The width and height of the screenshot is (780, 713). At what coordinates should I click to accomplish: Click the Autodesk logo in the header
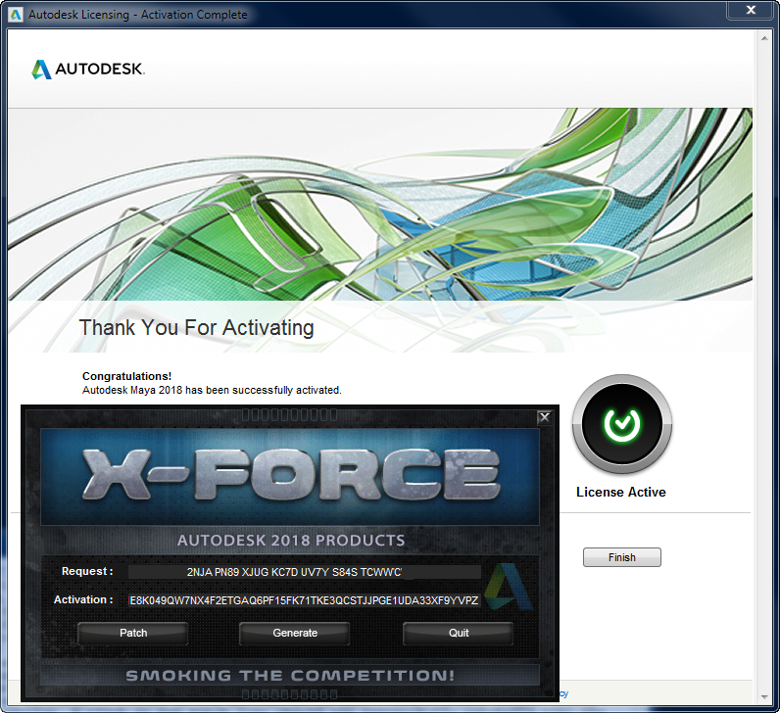(88, 70)
